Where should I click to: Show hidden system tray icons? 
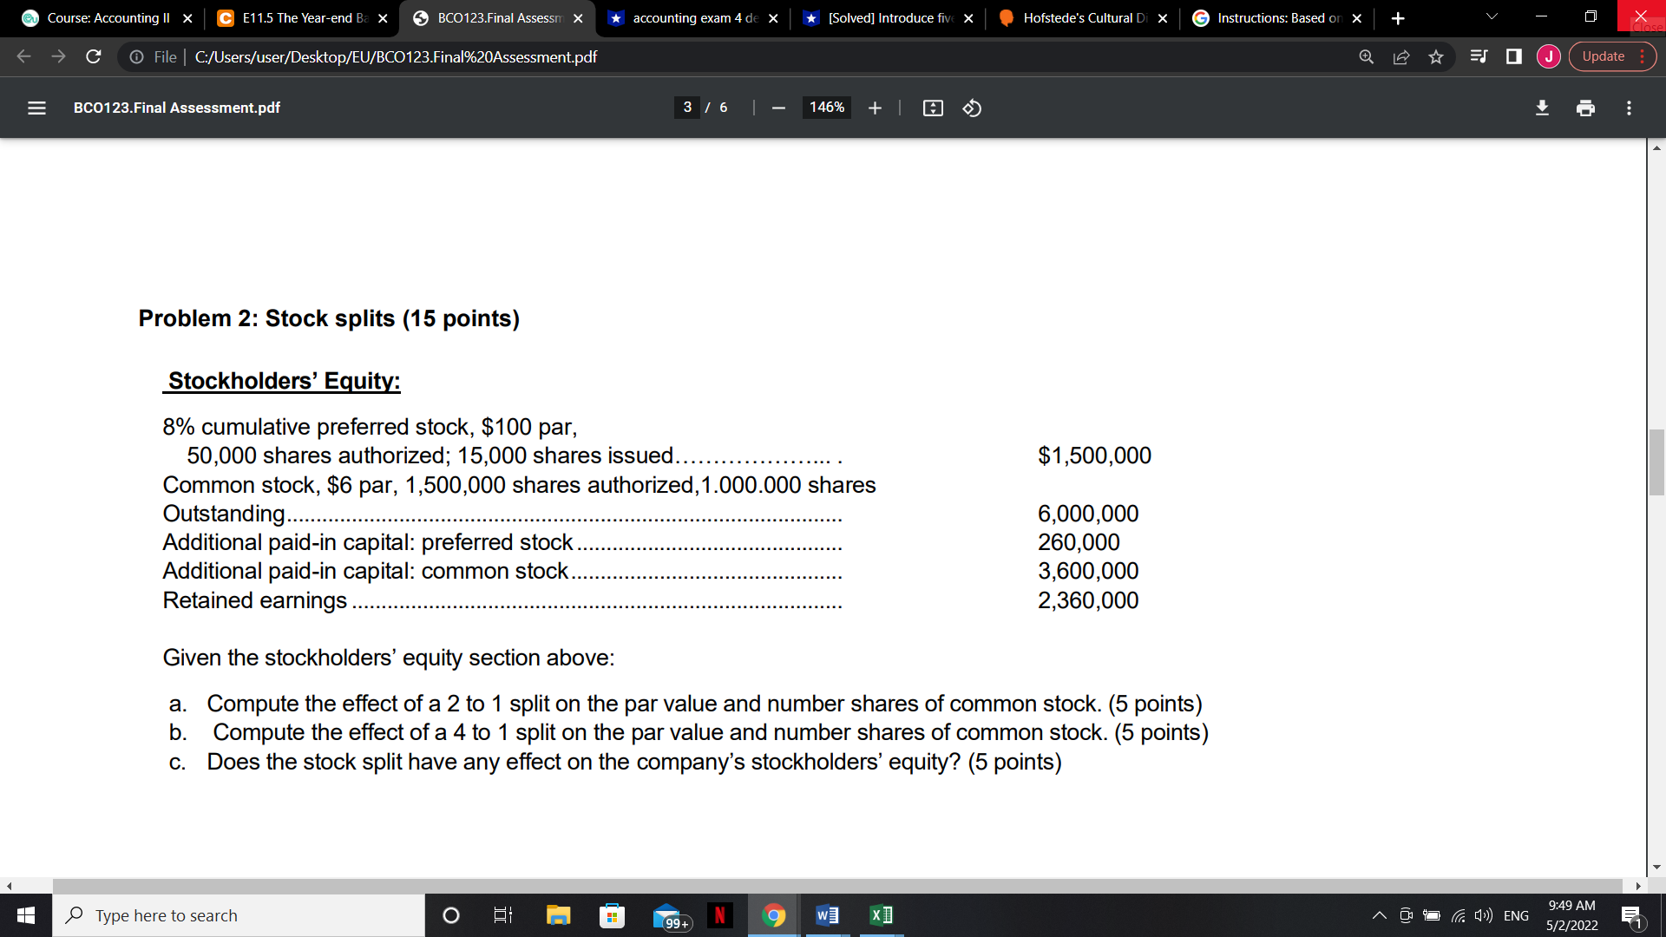(1379, 915)
